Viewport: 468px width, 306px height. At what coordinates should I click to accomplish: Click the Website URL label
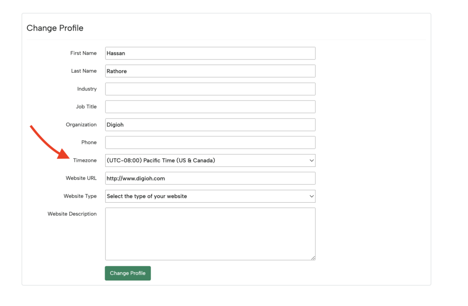81,178
